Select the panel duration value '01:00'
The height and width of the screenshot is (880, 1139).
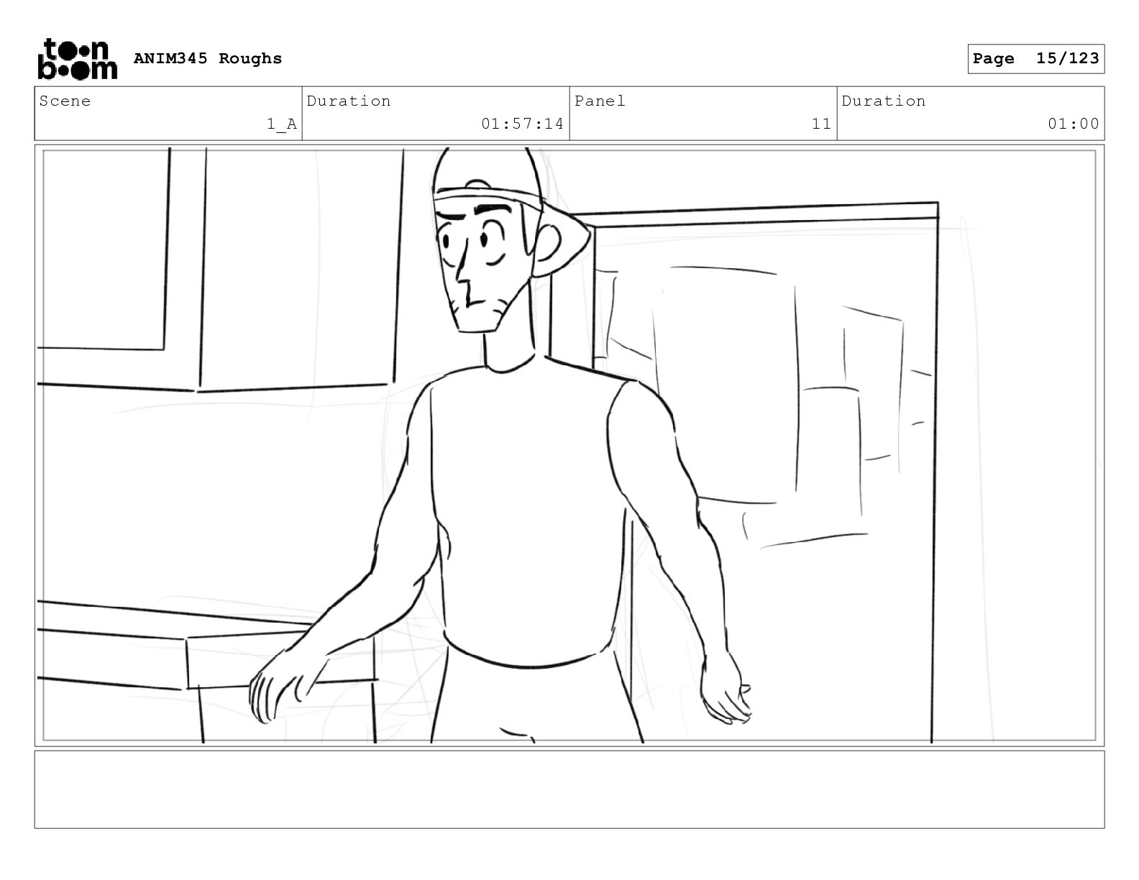(1074, 124)
